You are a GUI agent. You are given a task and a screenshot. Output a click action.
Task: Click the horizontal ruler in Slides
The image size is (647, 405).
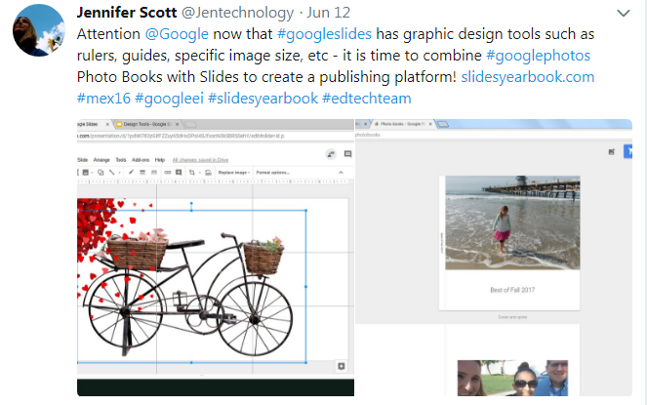pos(215,182)
